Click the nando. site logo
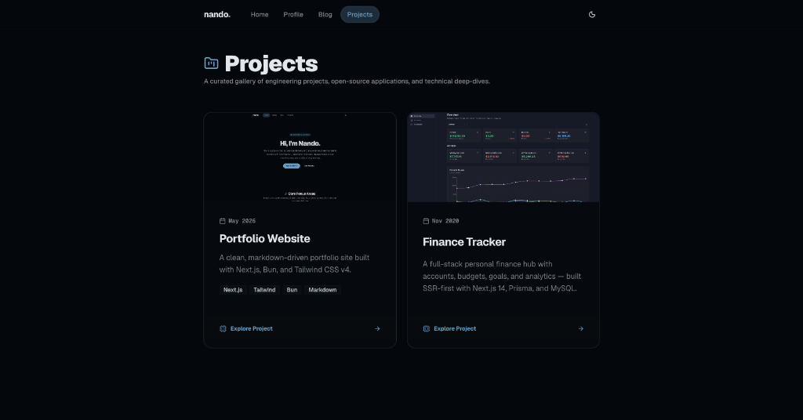 coord(217,14)
